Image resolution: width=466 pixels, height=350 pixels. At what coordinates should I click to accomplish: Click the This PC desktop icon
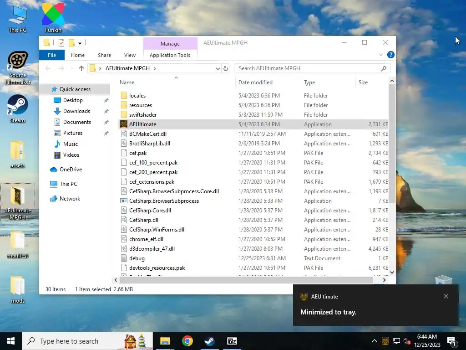[18, 18]
